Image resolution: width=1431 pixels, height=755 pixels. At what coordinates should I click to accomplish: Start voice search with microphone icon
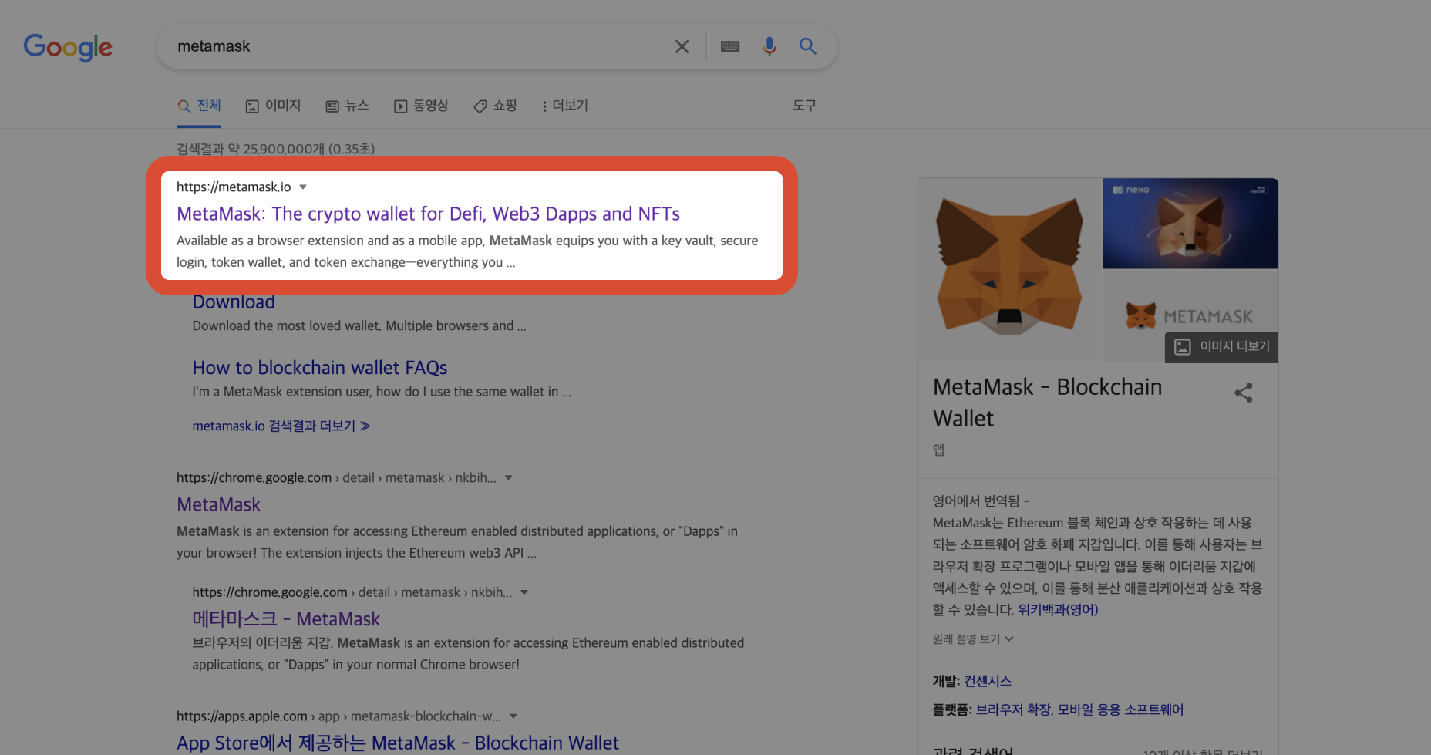pyautogui.click(x=769, y=46)
